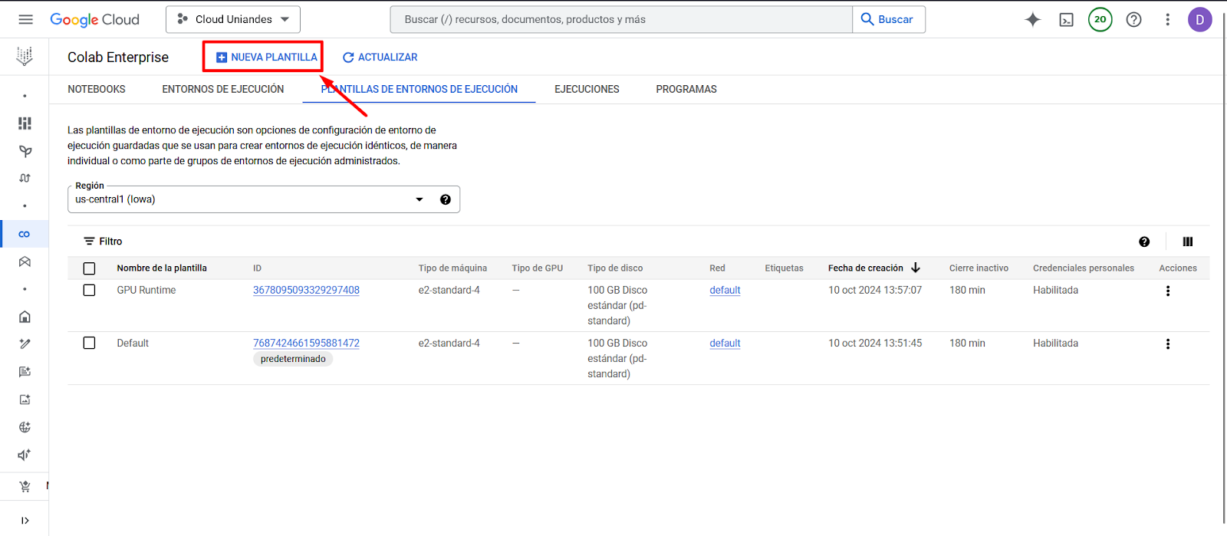Image resolution: width=1227 pixels, height=536 pixels.
Task: Click the predeterminado chip label
Action: point(293,359)
